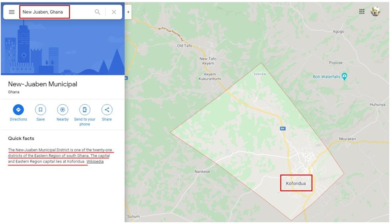Click the Nkurakan place label

(x=347, y=139)
